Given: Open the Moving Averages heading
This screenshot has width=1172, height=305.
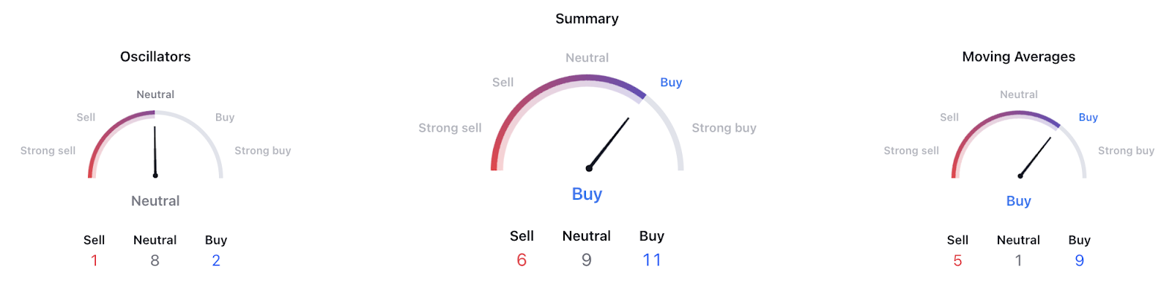Looking at the screenshot, I should click(1018, 57).
